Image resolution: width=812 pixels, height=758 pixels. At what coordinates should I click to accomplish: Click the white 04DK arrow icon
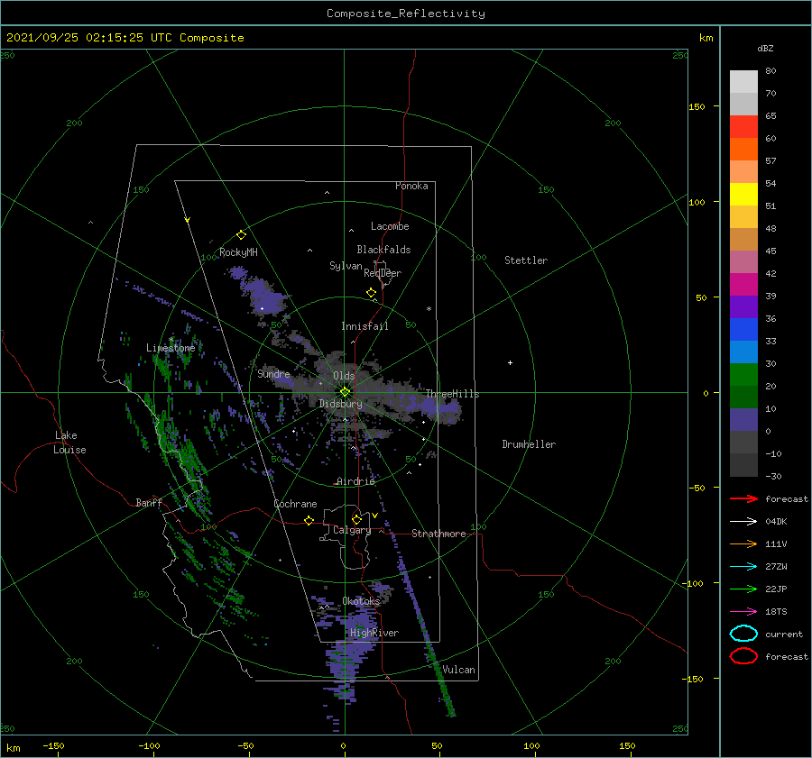(743, 522)
